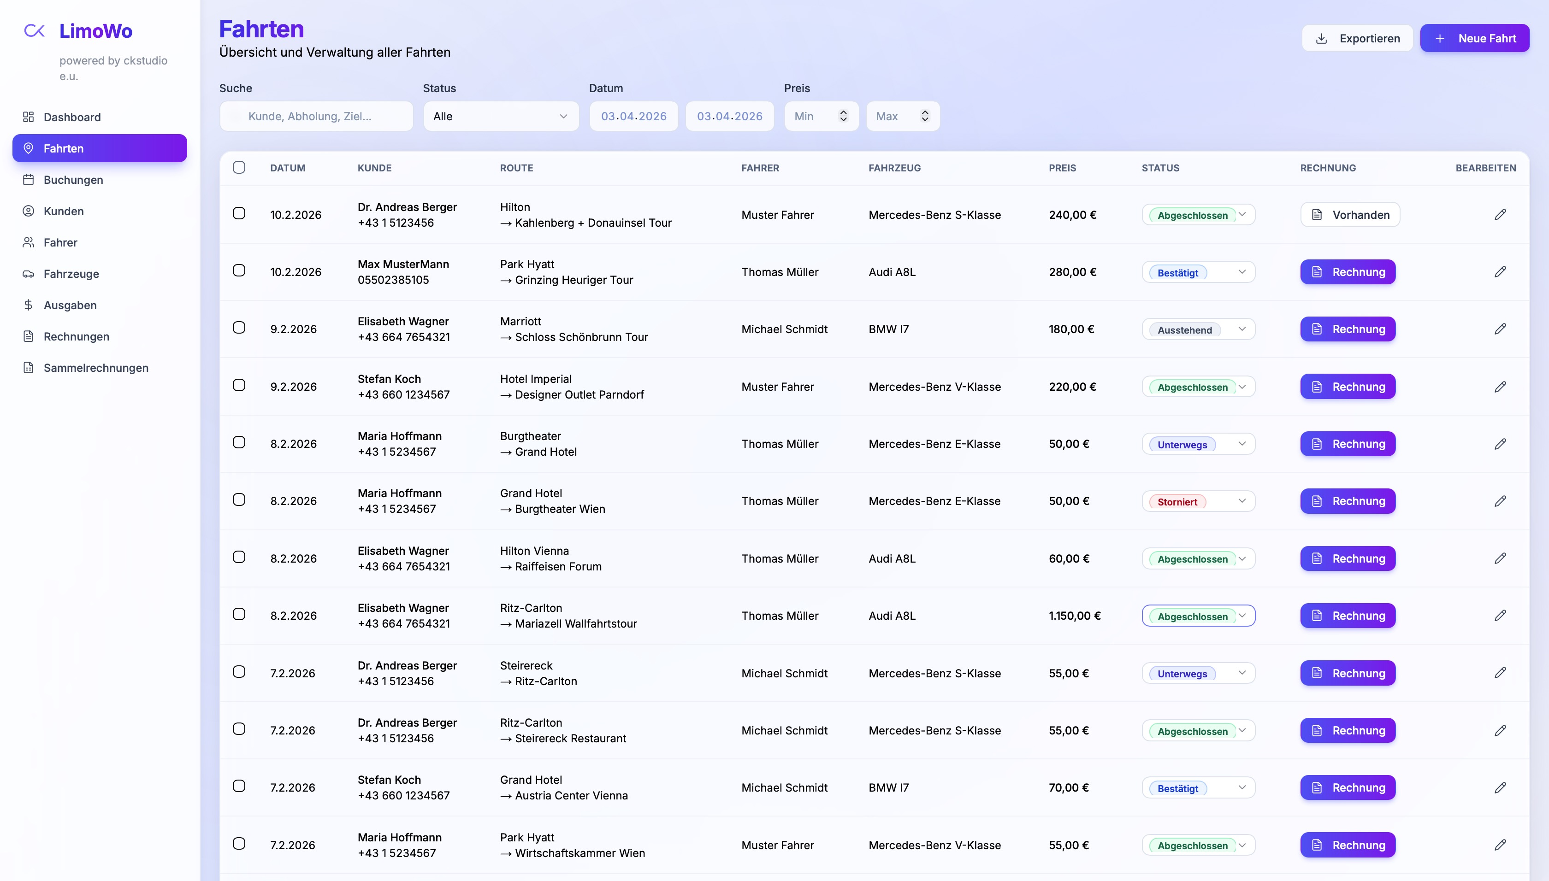Create Rechnung for Raiffeisen Forum ride
Screen dimensions: 1549x881
click(x=1348, y=558)
